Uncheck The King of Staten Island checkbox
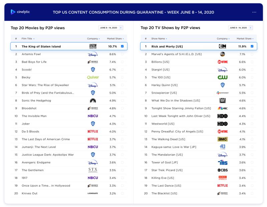The width and height of the screenshot is (267, 207). tap(122, 46)
